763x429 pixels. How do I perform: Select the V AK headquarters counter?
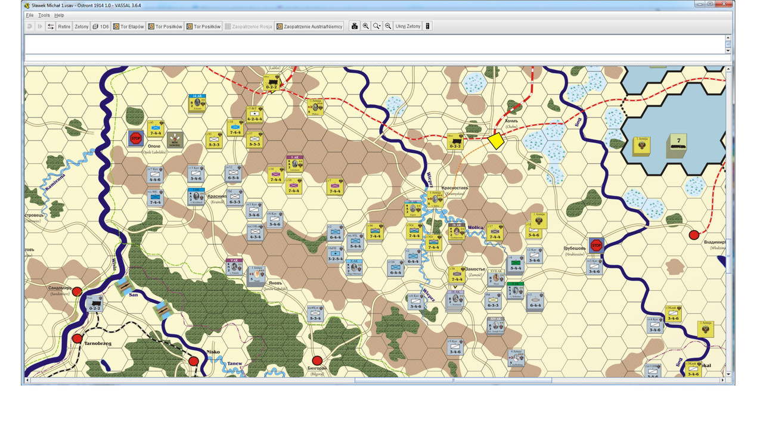pos(234,267)
